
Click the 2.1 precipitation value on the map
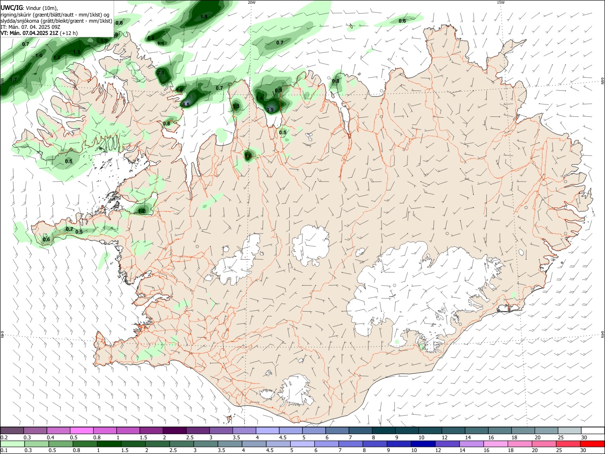pyautogui.click(x=161, y=72)
